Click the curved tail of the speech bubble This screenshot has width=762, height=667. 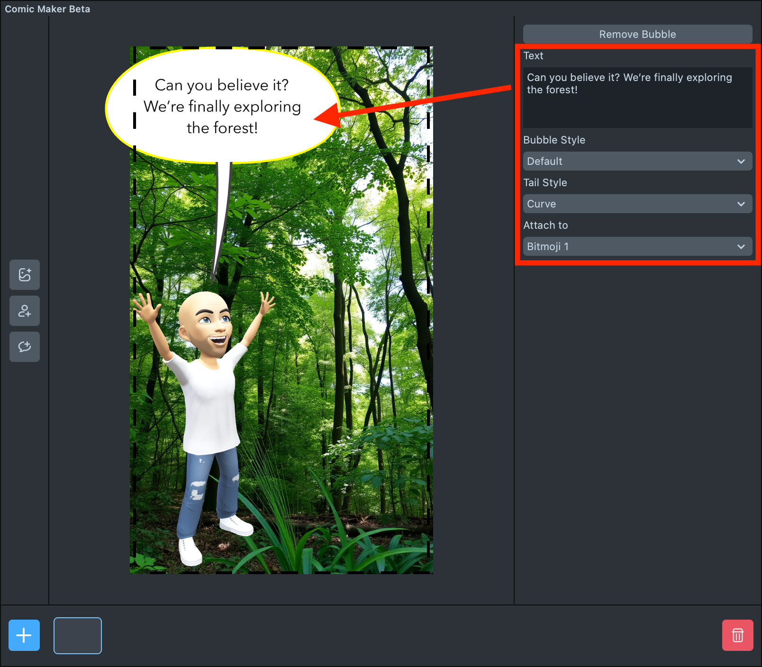(x=221, y=213)
